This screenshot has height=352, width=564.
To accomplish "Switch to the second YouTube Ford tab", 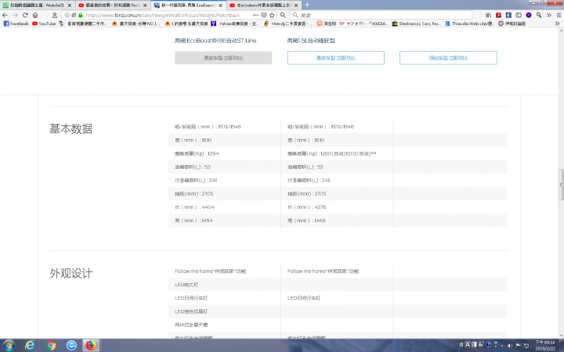I will (113, 5).
